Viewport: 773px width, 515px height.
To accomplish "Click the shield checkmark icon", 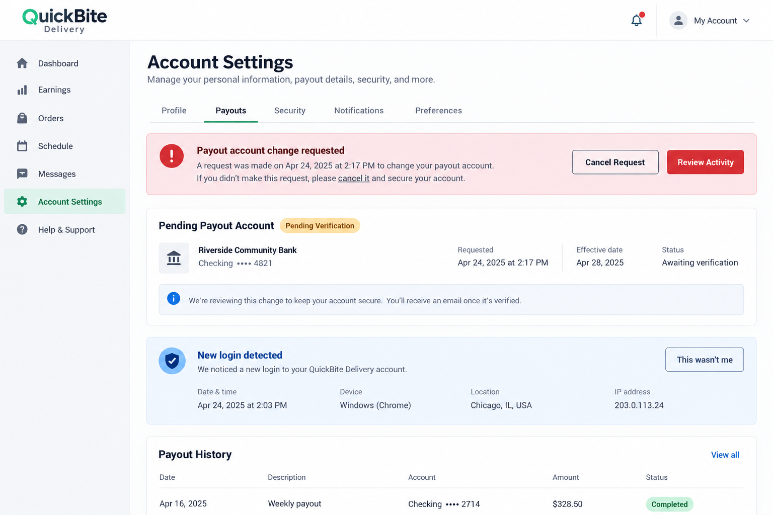I will pyautogui.click(x=172, y=361).
